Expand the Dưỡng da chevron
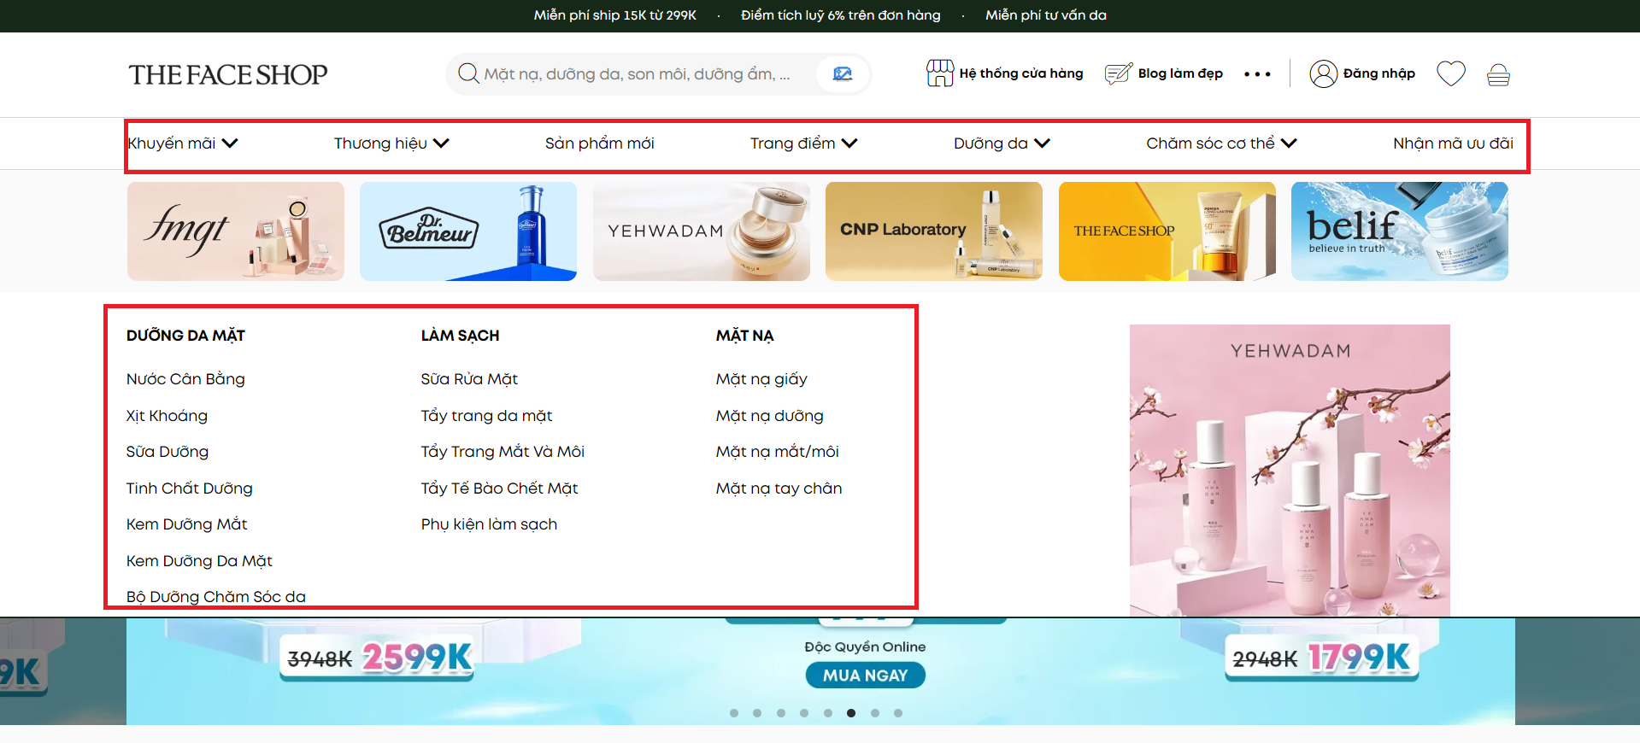The image size is (1640, 743). pos(1042,143)
